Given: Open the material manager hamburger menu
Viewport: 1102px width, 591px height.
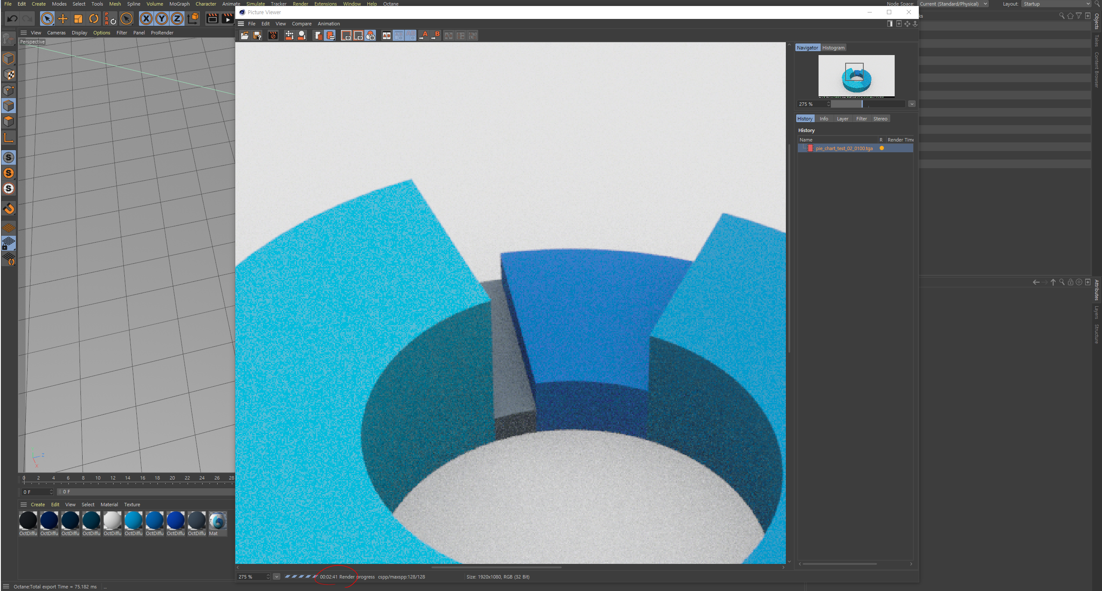Looking at the screenshot, I should [x=24, y=505].
